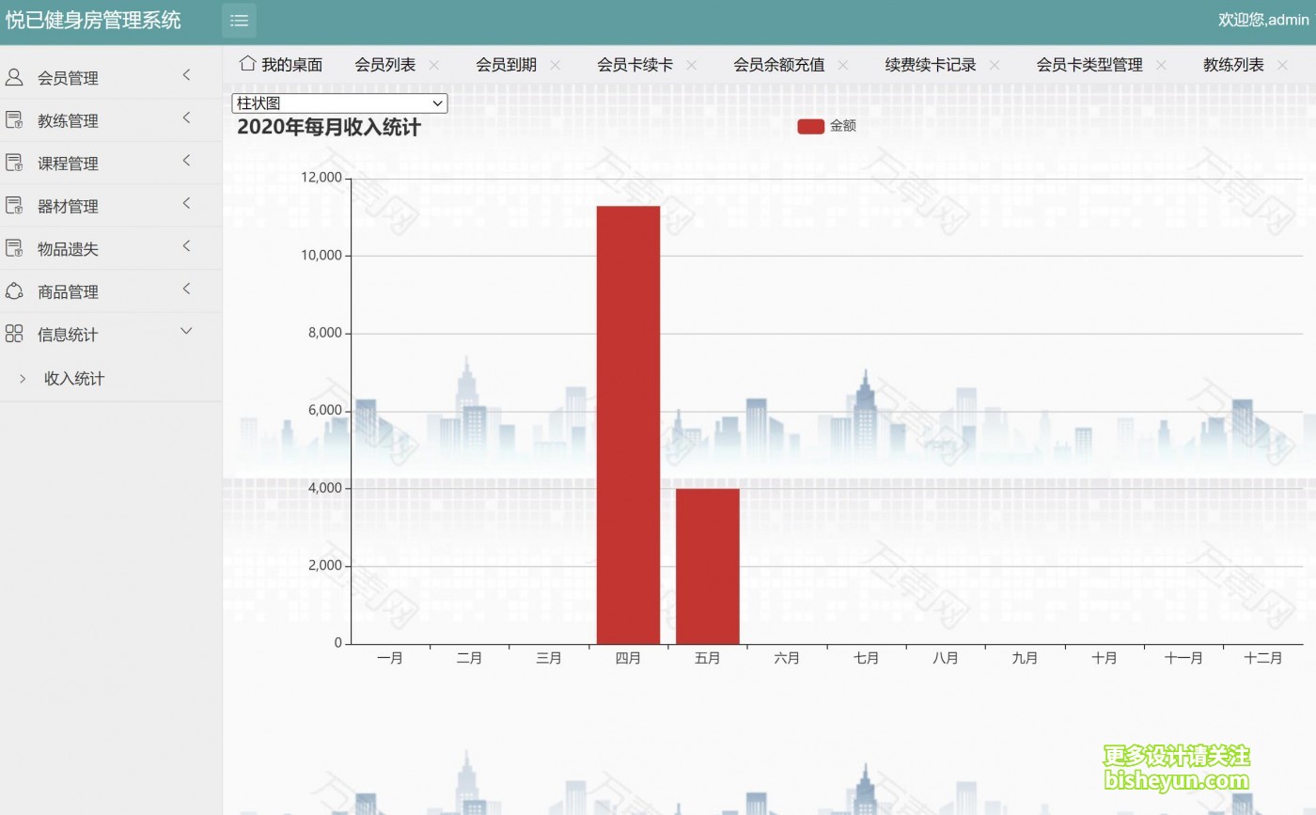Open 课程管理 via its sidebar icon
Screen dimensions: 1316x815
tap(13, 162)
